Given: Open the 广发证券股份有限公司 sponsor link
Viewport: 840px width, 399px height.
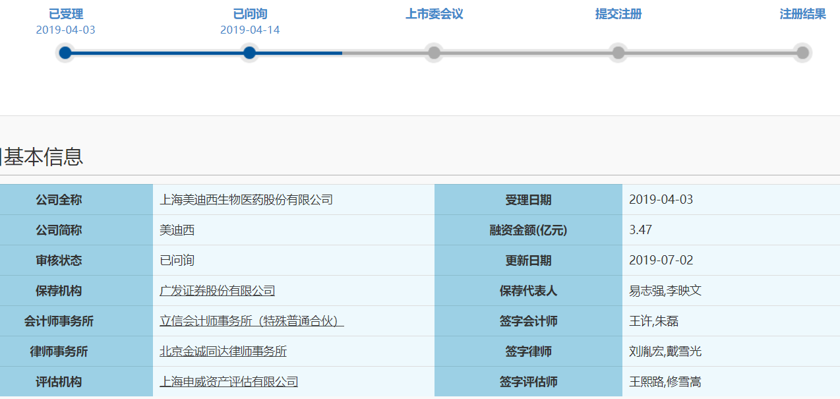Looking at the screenshot, I should coord(218,291).
